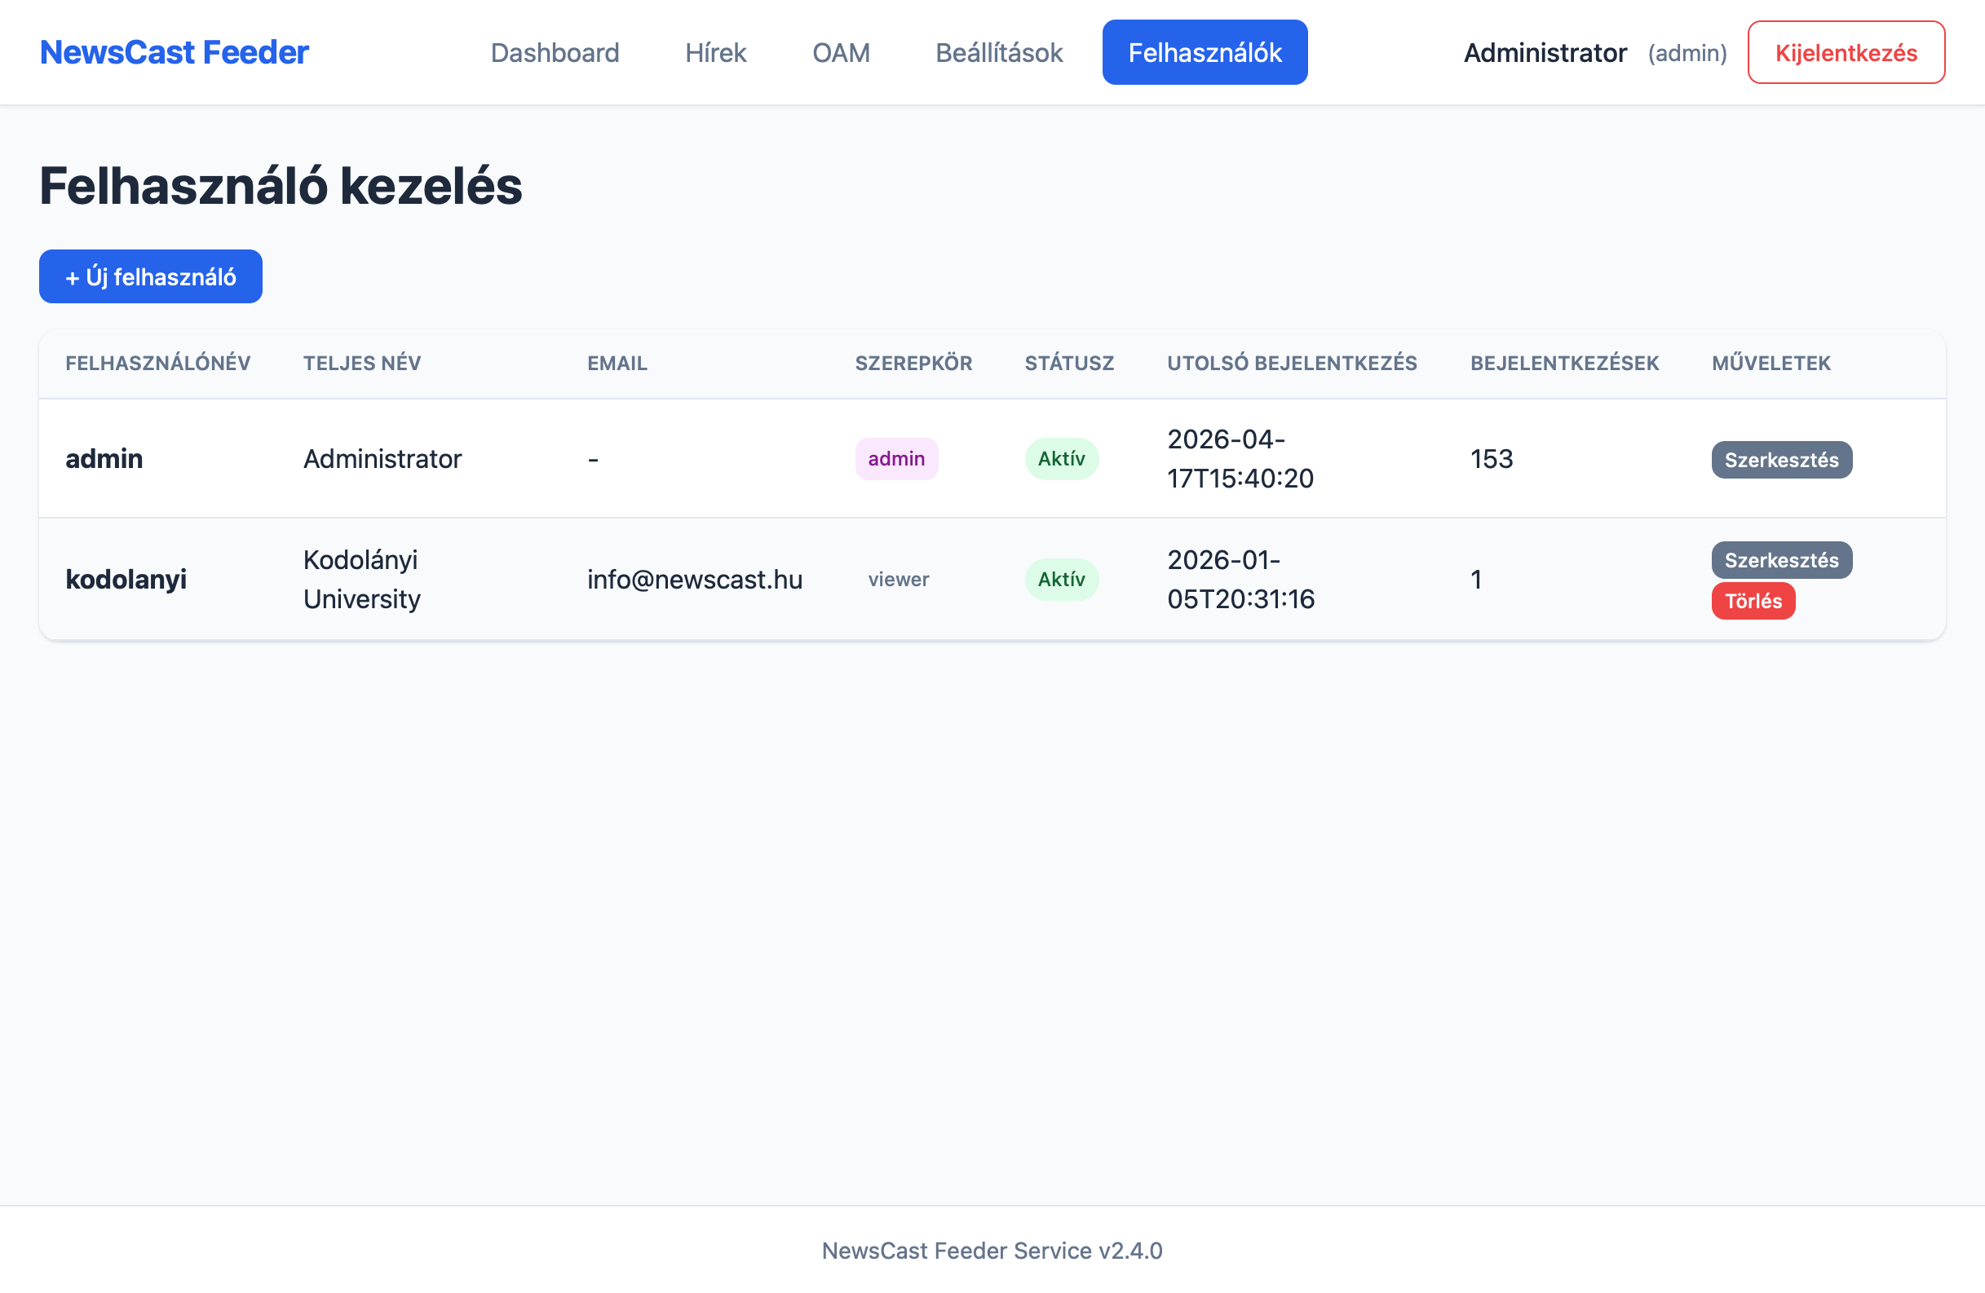The width and height of the screenshot is (1985, 1293).
Task: Click the purple admin role badge
Action: 895,459
